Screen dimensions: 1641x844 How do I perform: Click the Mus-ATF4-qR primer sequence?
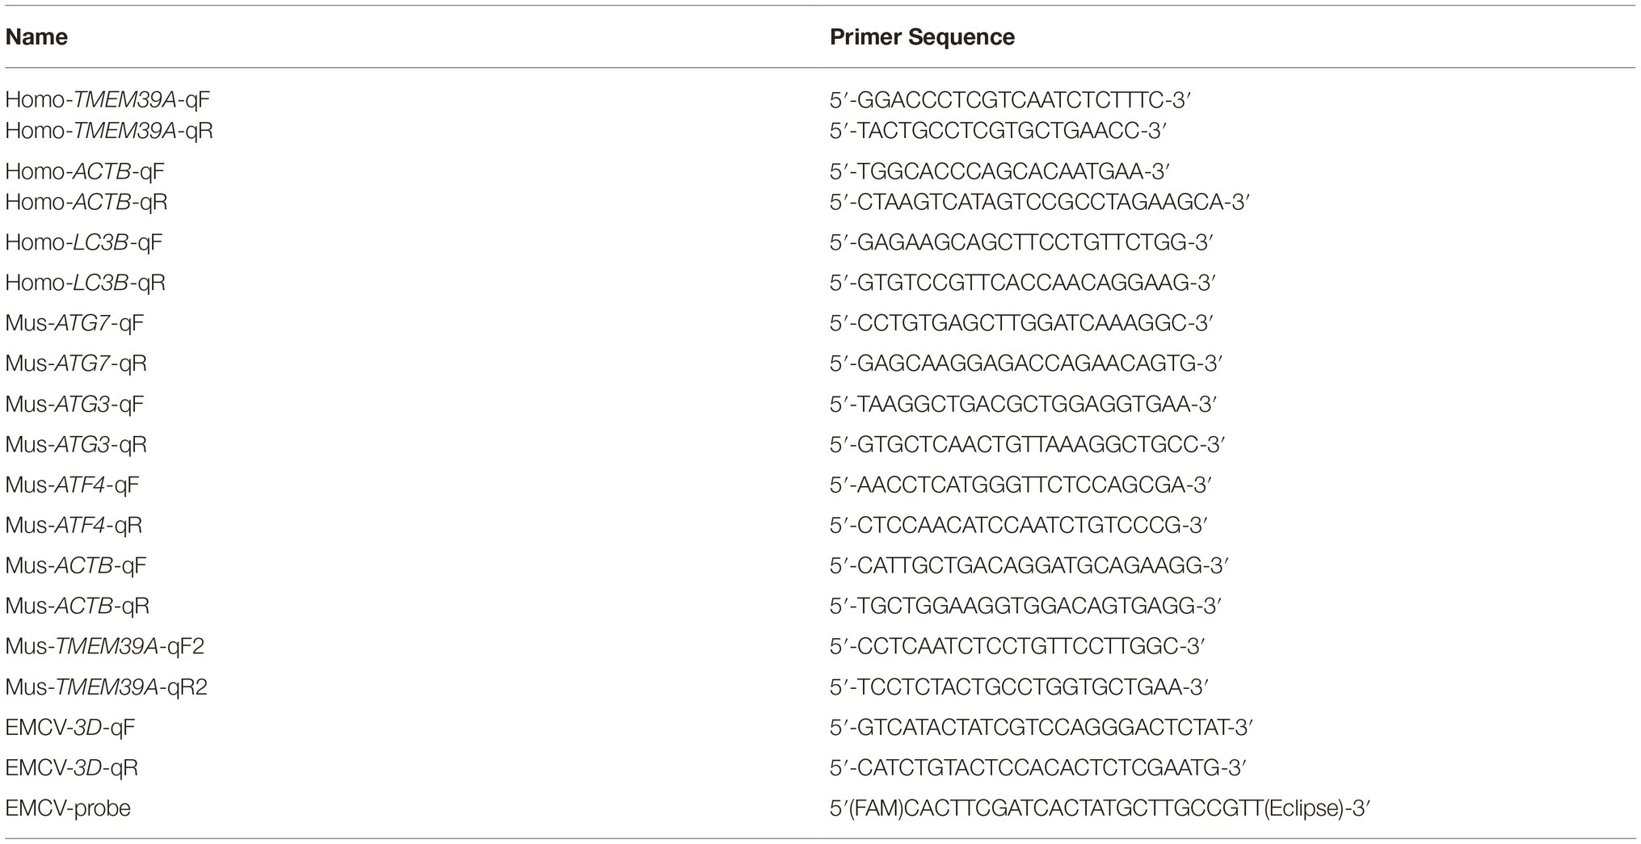click(1018, 525)
